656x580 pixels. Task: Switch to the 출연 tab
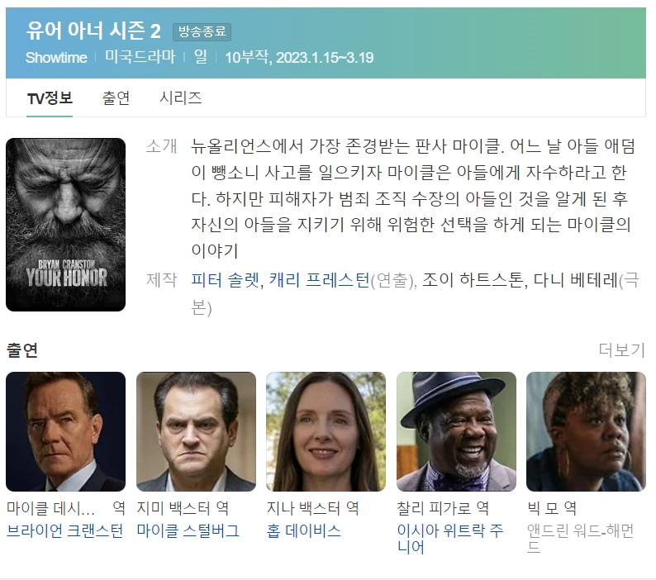click(x=116, y=98)
